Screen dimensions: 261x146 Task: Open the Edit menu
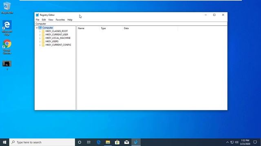point(44,20)
